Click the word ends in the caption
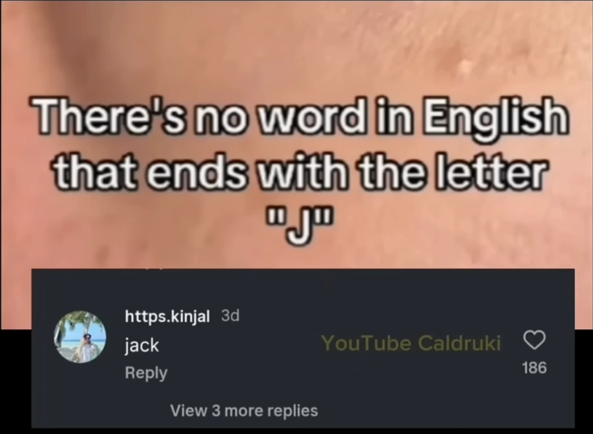 pos(196,173)
